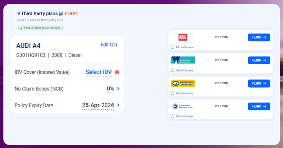Click the United India Insurance logo
The width and height of the screenshot is (283, 148).
[183, 83]
